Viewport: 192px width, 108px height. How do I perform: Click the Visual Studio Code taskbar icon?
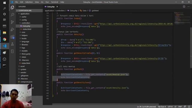[4, 46]
